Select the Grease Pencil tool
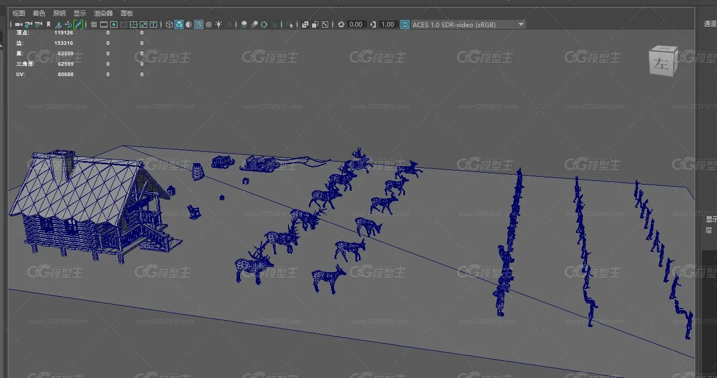 [x=78, y=25]
